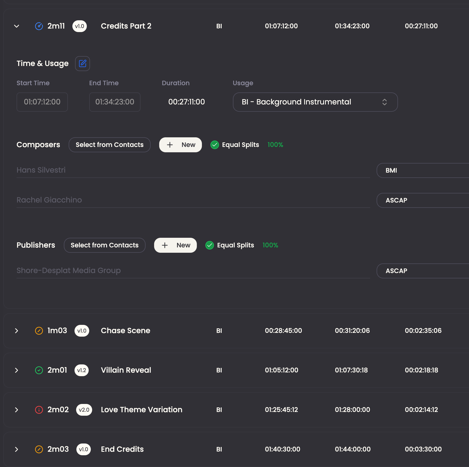469x467 pixels.
Task: Click the orange status icon for 2m03
Action: pyautogui.click(x=39, y=449)
